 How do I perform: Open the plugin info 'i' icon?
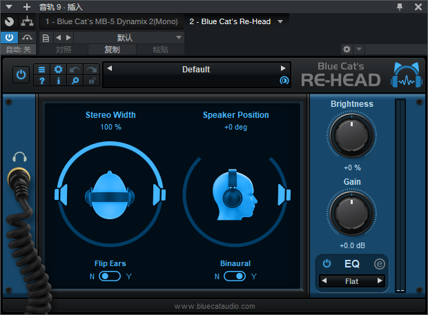(58, 81)
